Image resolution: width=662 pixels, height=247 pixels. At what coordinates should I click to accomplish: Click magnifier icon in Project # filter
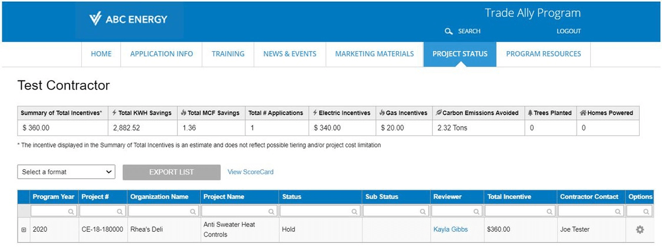click(x=120, y=211)
